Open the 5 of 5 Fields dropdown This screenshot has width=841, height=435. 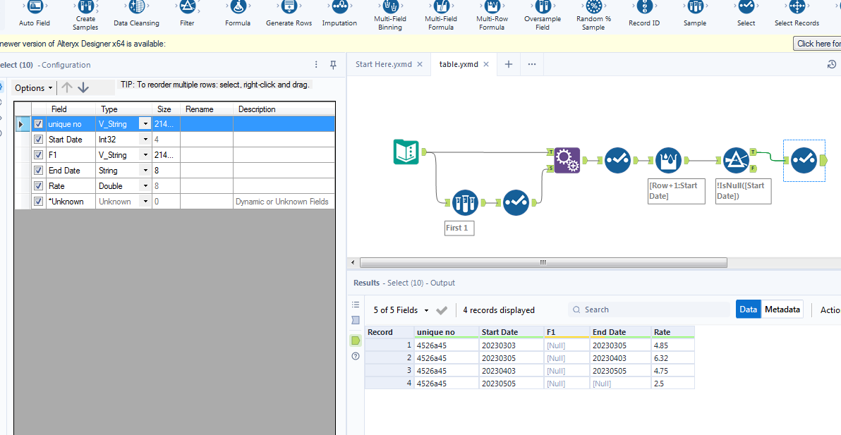click(401, 310)
